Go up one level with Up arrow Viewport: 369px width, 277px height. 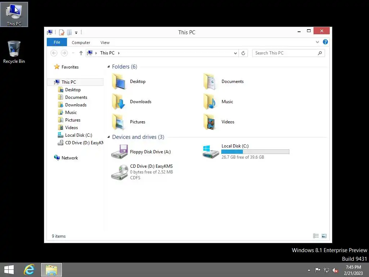pos(81,53)
